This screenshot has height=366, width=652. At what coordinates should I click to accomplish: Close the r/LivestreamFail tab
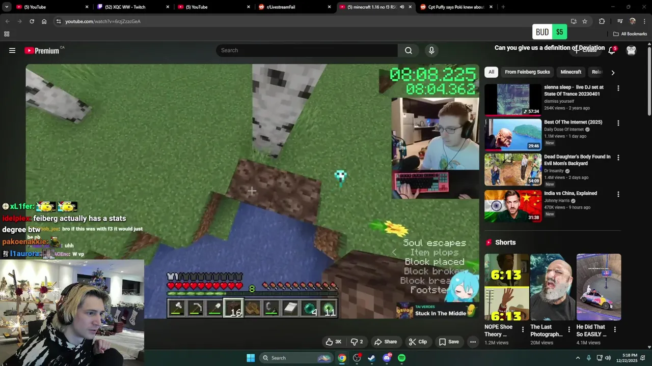(329, 7)
